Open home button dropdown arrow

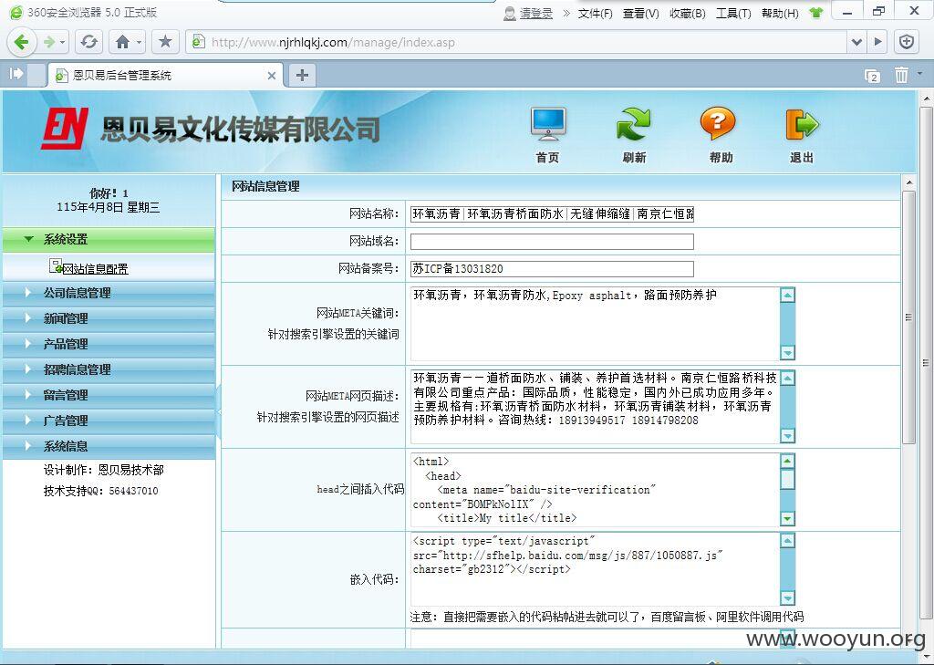click(139, 43)
